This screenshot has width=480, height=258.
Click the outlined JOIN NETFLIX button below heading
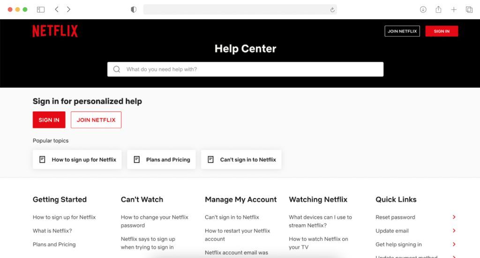pyautogui.click(x=96, y=120)
